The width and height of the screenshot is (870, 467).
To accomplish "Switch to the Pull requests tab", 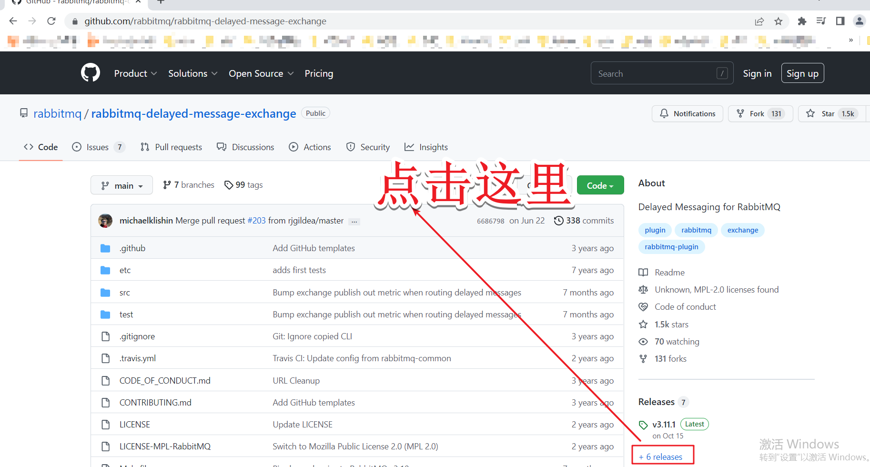I will (x=171, y=147).
